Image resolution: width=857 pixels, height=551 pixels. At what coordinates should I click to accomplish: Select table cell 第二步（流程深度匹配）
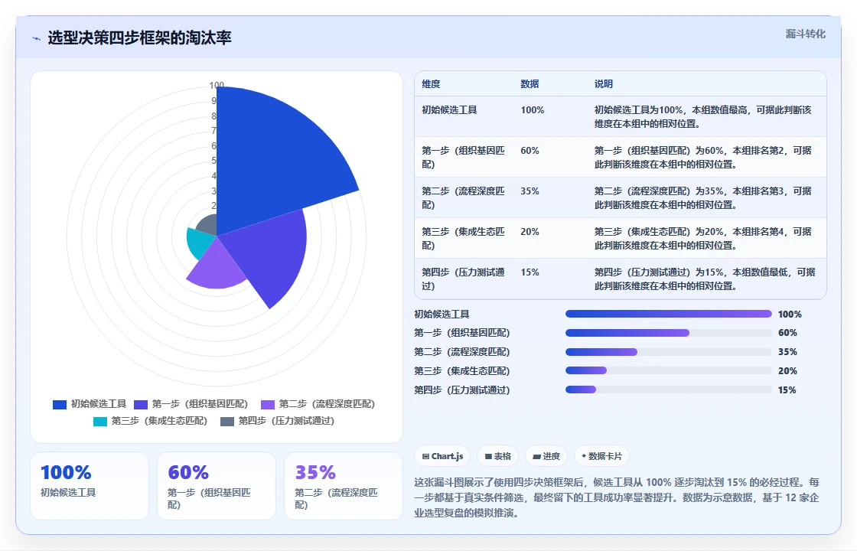point(464,198)
